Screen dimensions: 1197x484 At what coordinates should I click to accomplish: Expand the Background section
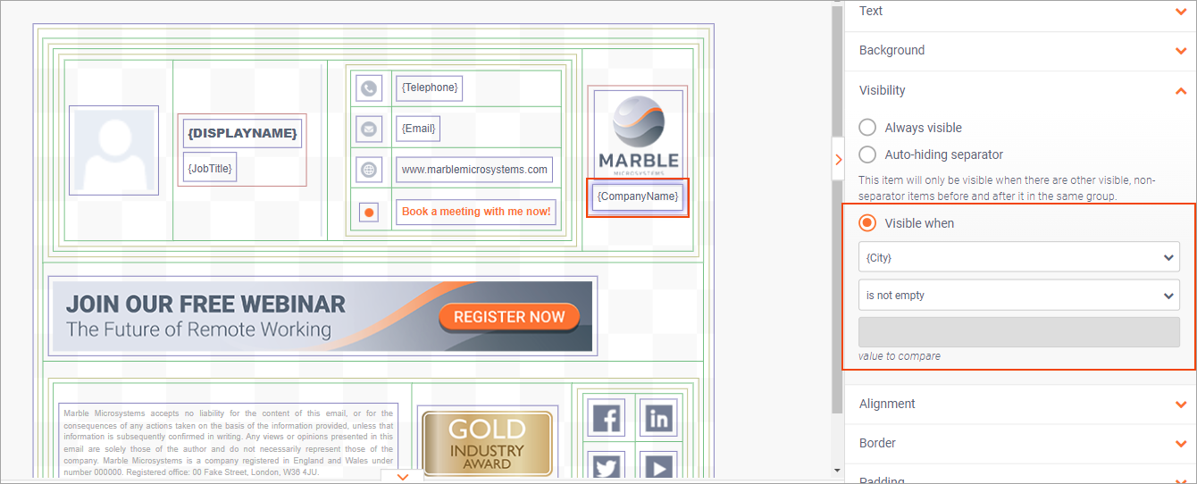pos(1181,51)
